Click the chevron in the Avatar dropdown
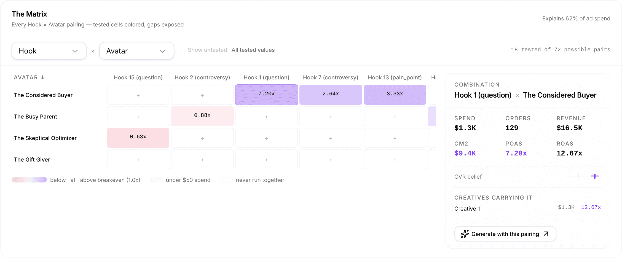This screenshot has height=258, width=622. [x=163, y=51]
